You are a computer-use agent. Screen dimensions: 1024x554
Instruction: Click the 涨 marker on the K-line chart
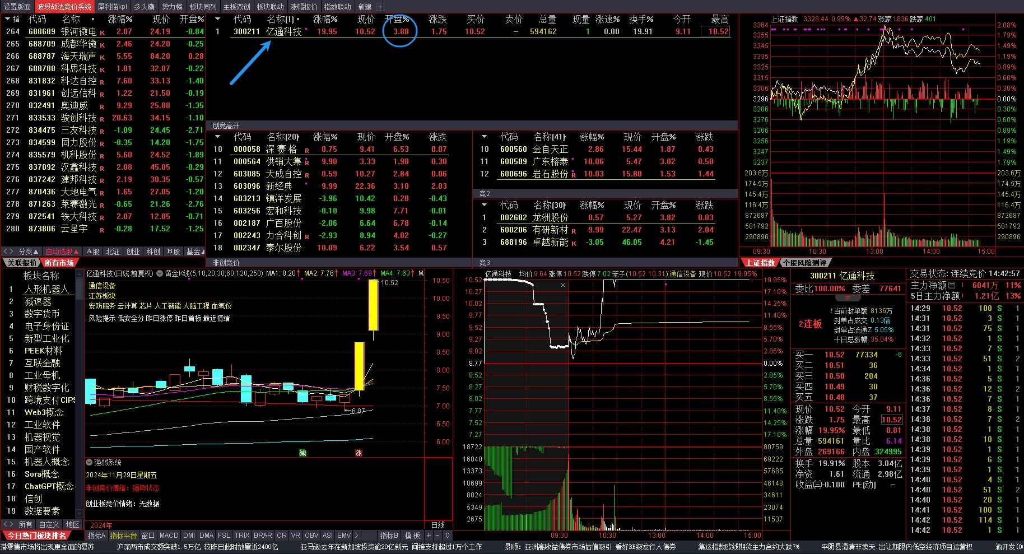click(x=359, y=453)
